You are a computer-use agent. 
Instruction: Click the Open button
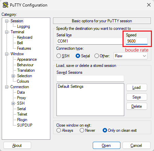pos(106,146)
